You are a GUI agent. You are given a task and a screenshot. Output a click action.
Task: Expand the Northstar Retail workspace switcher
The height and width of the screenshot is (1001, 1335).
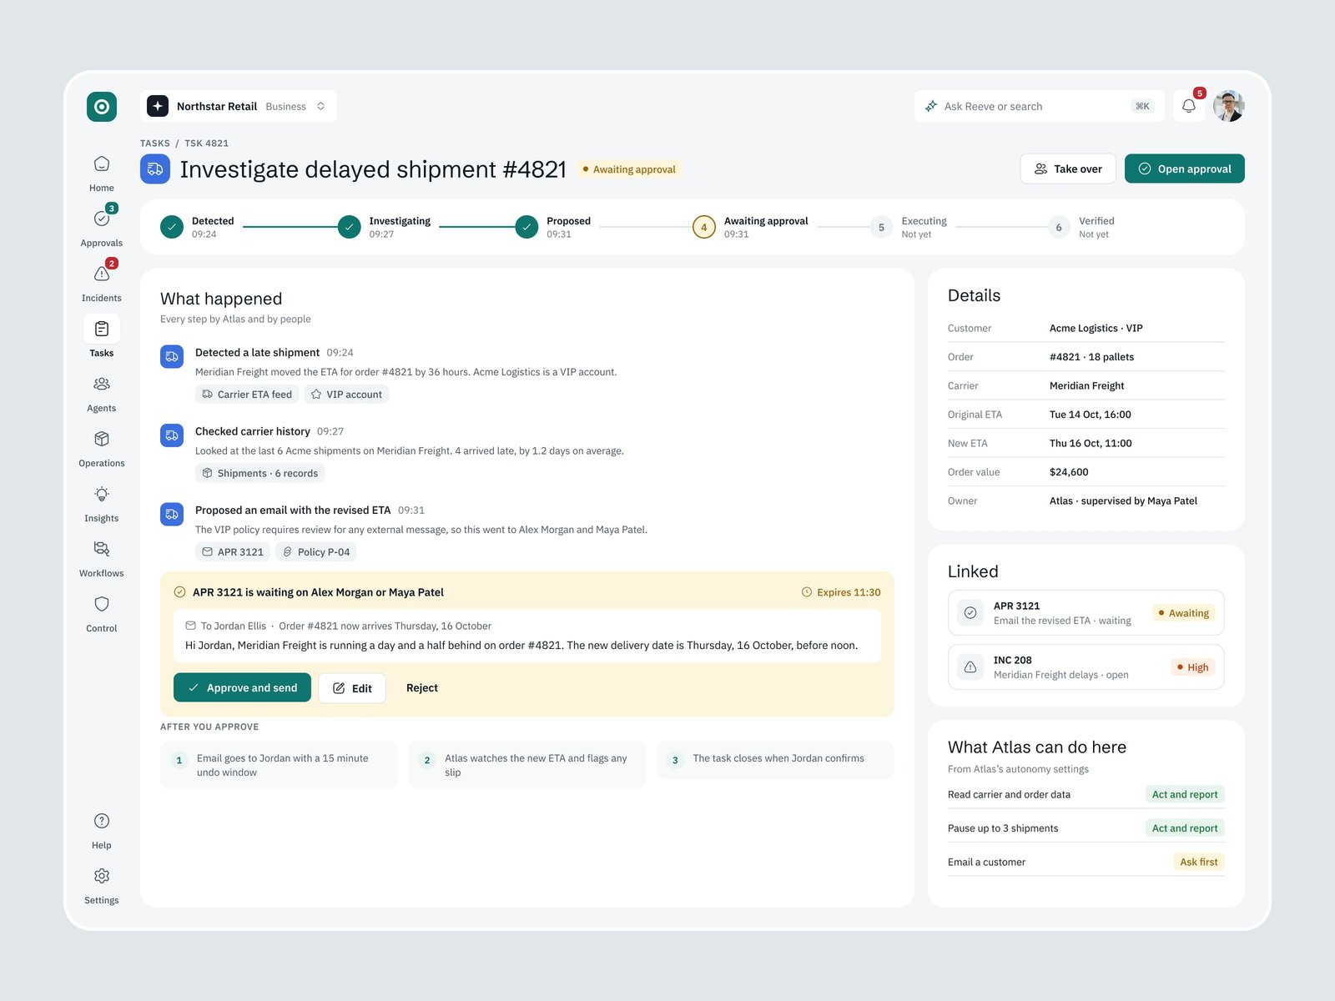pos(239,106)
